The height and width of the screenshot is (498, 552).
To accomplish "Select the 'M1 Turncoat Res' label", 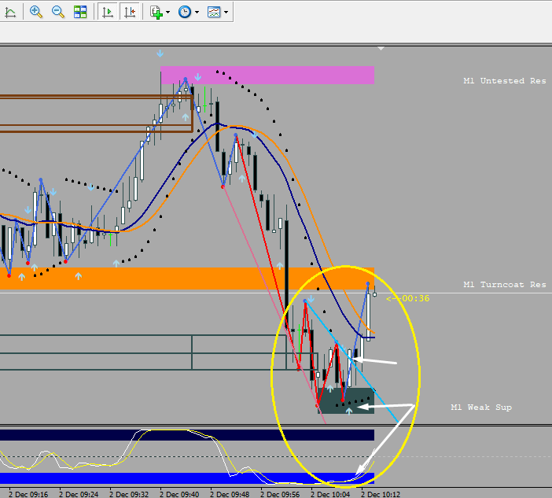I will coord(505,284).
